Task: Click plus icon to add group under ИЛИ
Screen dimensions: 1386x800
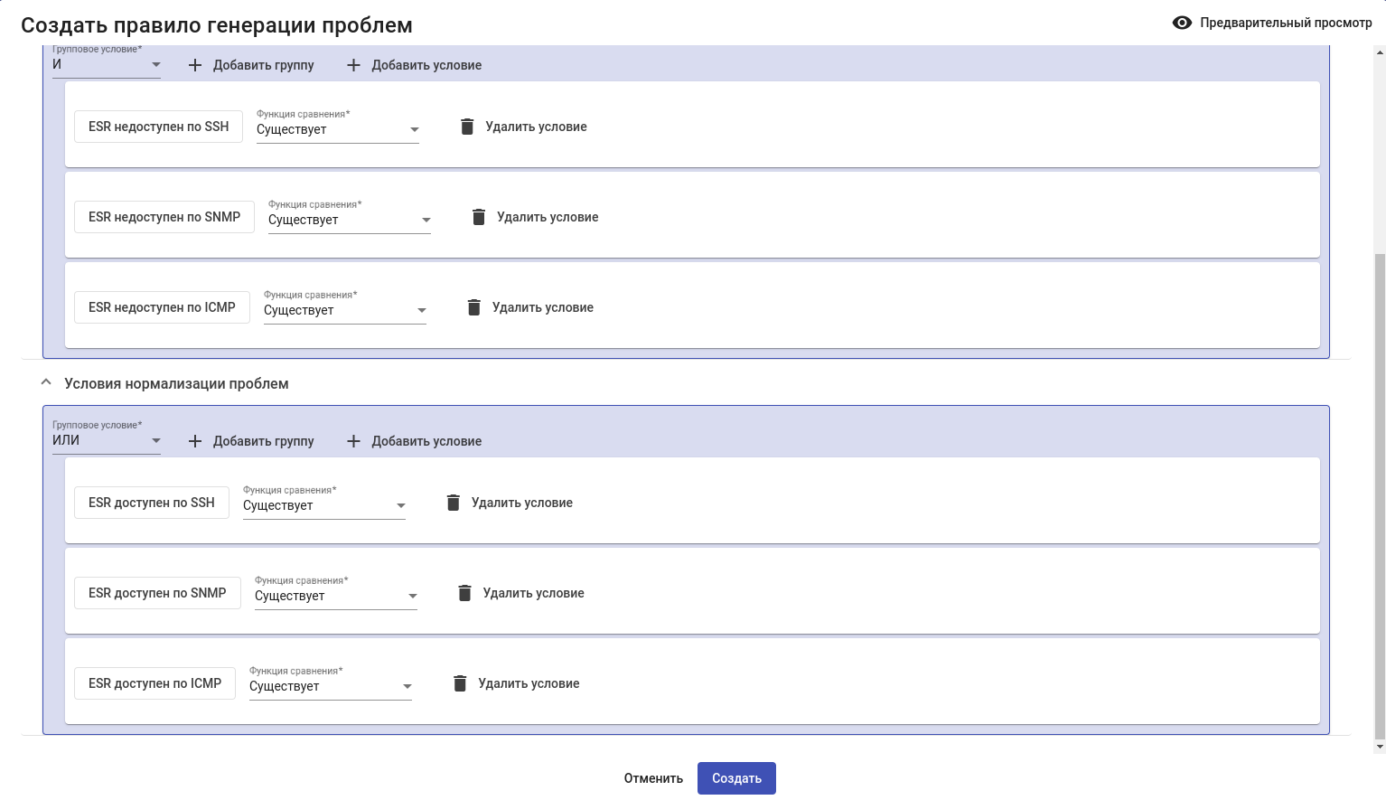Action: click(x=195, y=441)
